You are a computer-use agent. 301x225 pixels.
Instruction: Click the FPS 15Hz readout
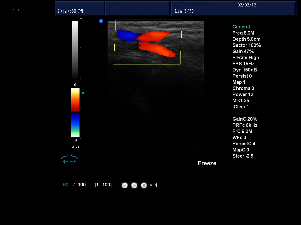(x=243, y=64)
